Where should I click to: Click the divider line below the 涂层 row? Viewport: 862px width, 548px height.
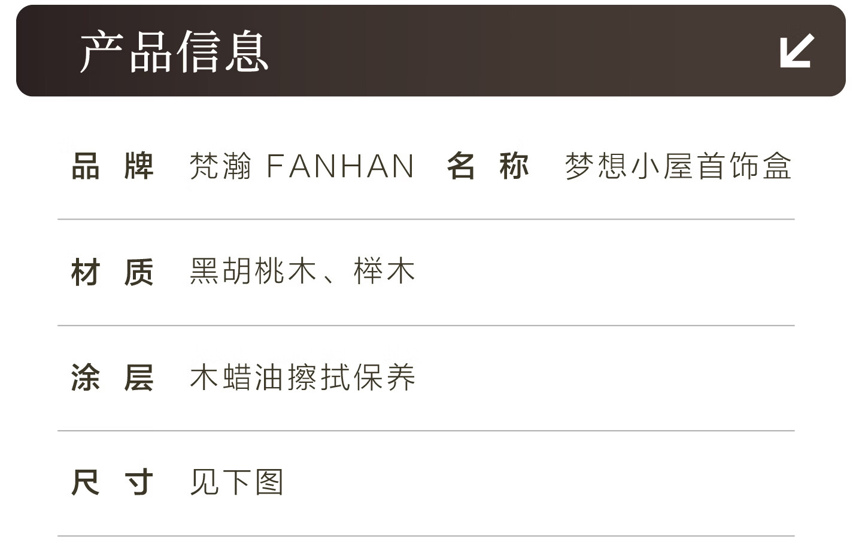(426, 431)
